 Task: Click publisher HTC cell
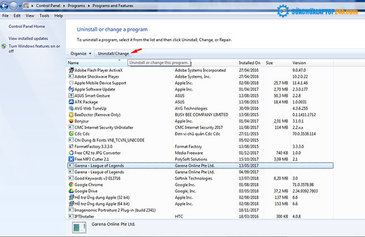(x=179, y=216)
